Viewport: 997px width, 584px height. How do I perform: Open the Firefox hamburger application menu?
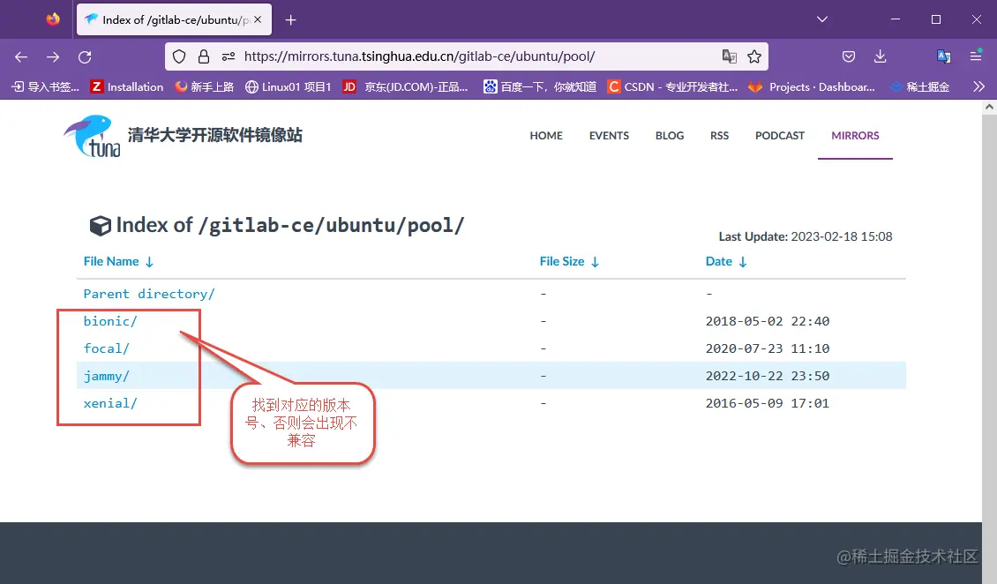pos(975,56)
